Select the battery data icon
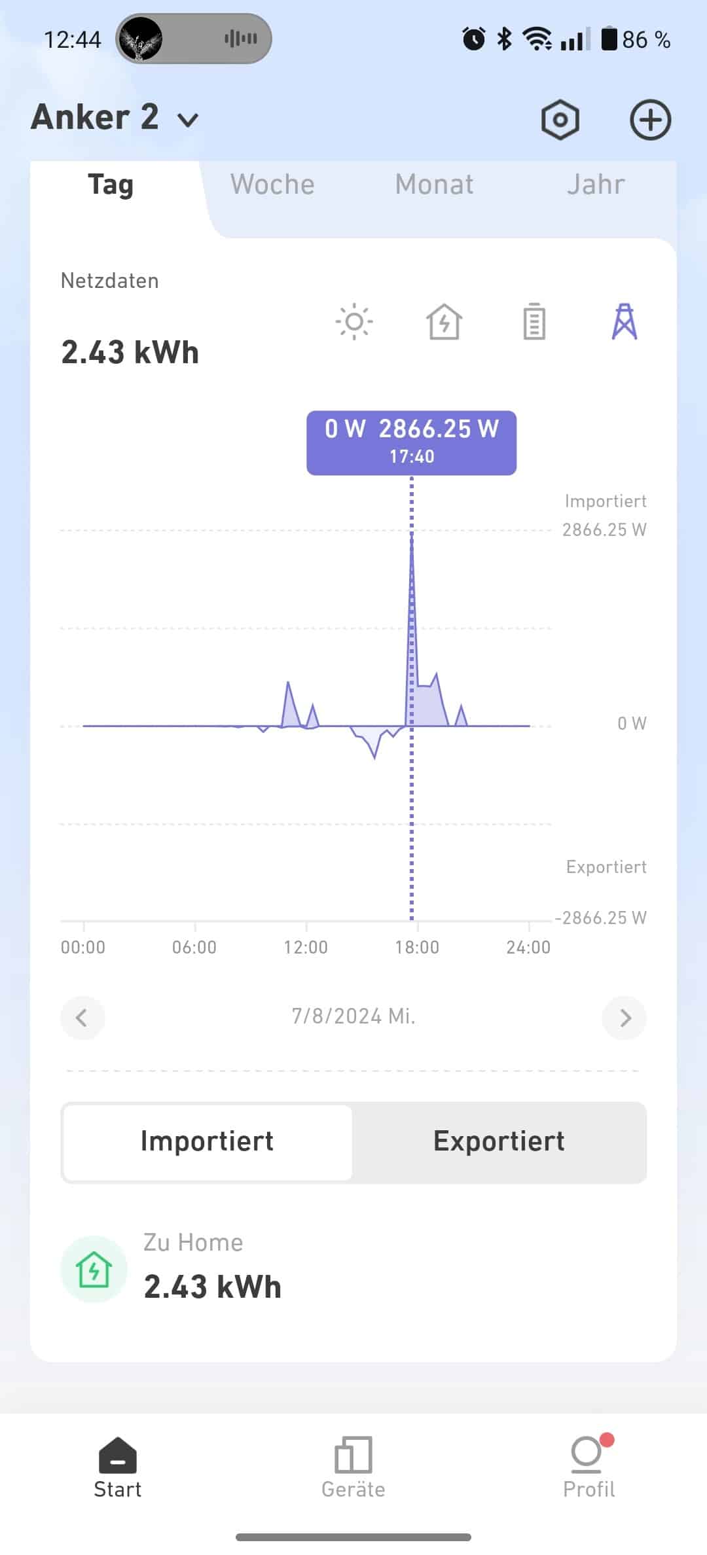Image resolution: width=707 pixels, height=1555 pixels. click(534, 321)
